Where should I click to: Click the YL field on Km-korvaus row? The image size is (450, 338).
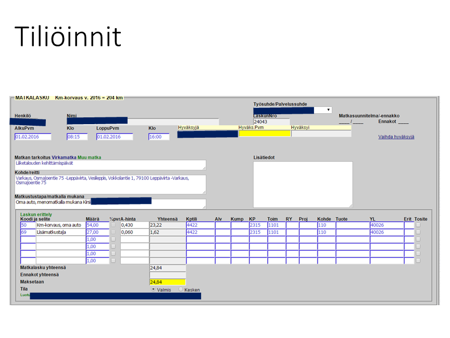point(387,225)
